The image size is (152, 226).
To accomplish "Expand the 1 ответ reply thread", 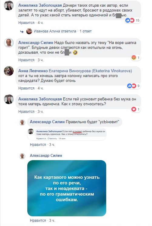I will click(x=86, y=31).
